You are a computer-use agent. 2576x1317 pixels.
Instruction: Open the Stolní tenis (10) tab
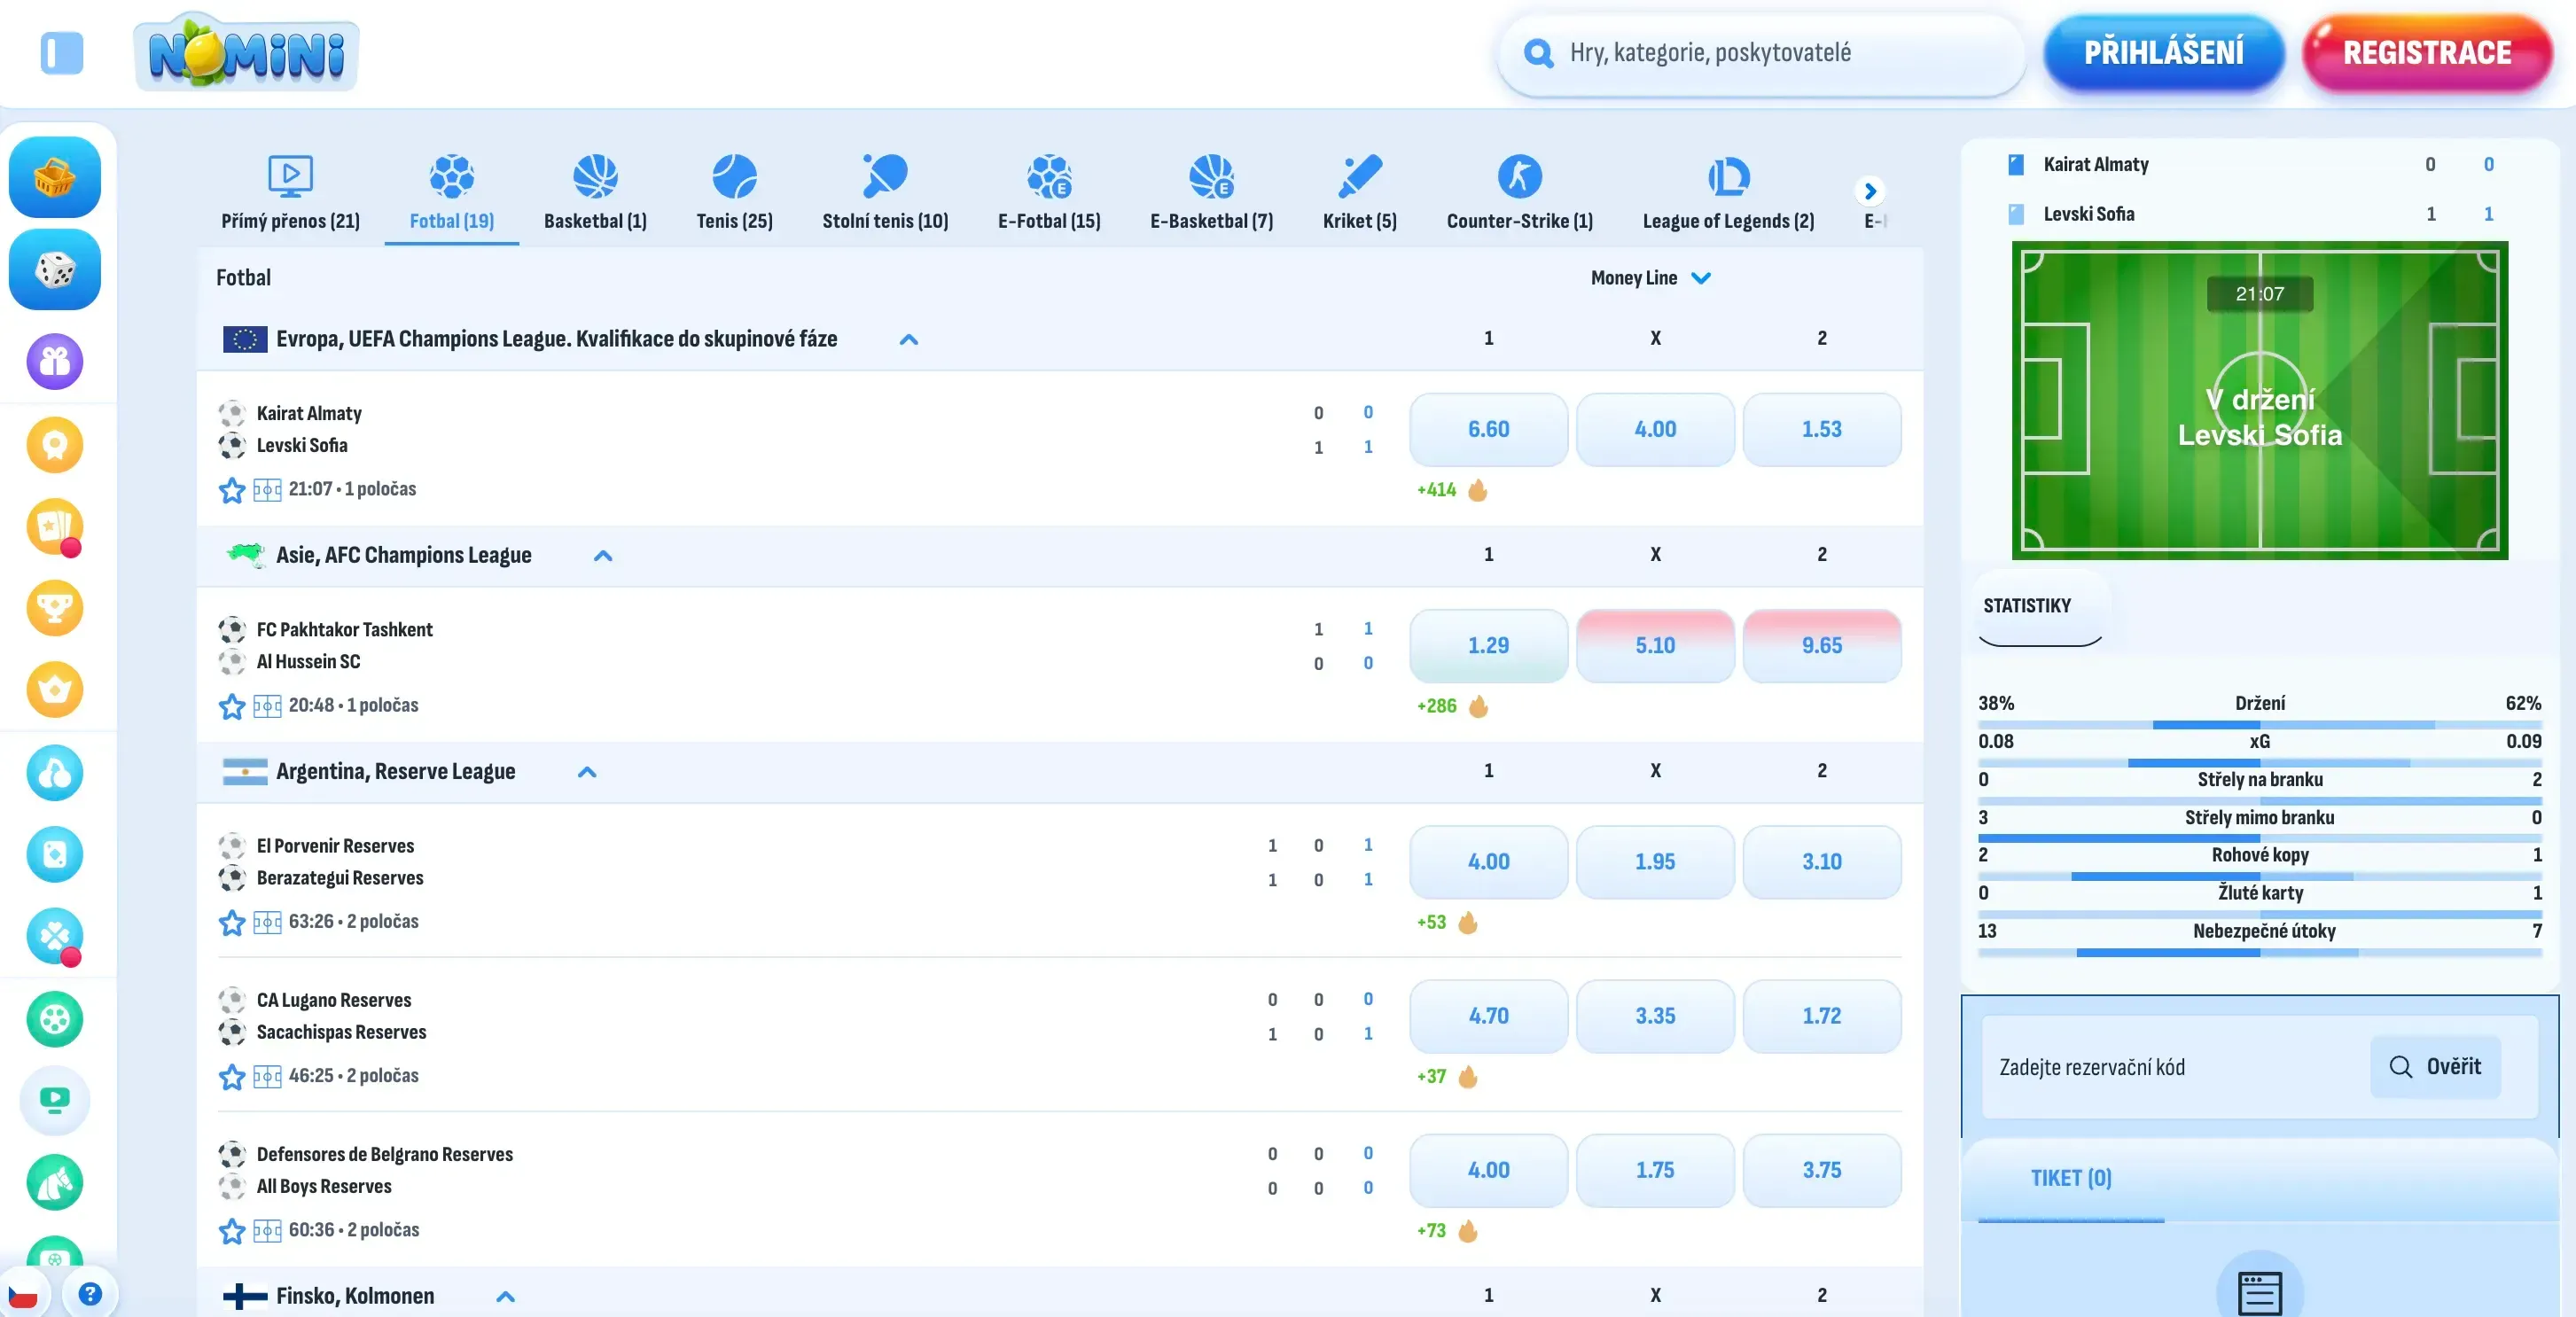pos(885,193)
